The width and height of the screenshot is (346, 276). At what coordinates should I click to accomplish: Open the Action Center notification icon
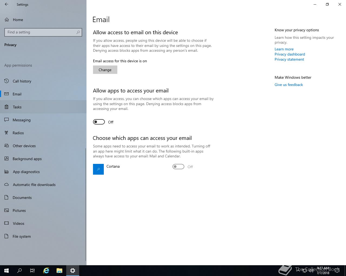pyautogui.click(x=337, y=271)
